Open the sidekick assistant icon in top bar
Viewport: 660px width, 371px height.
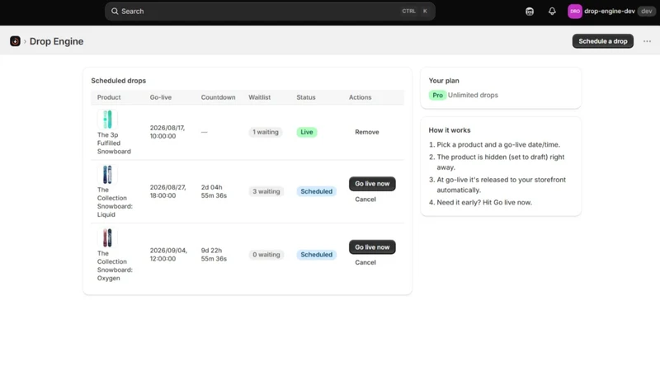pos(530,12)
